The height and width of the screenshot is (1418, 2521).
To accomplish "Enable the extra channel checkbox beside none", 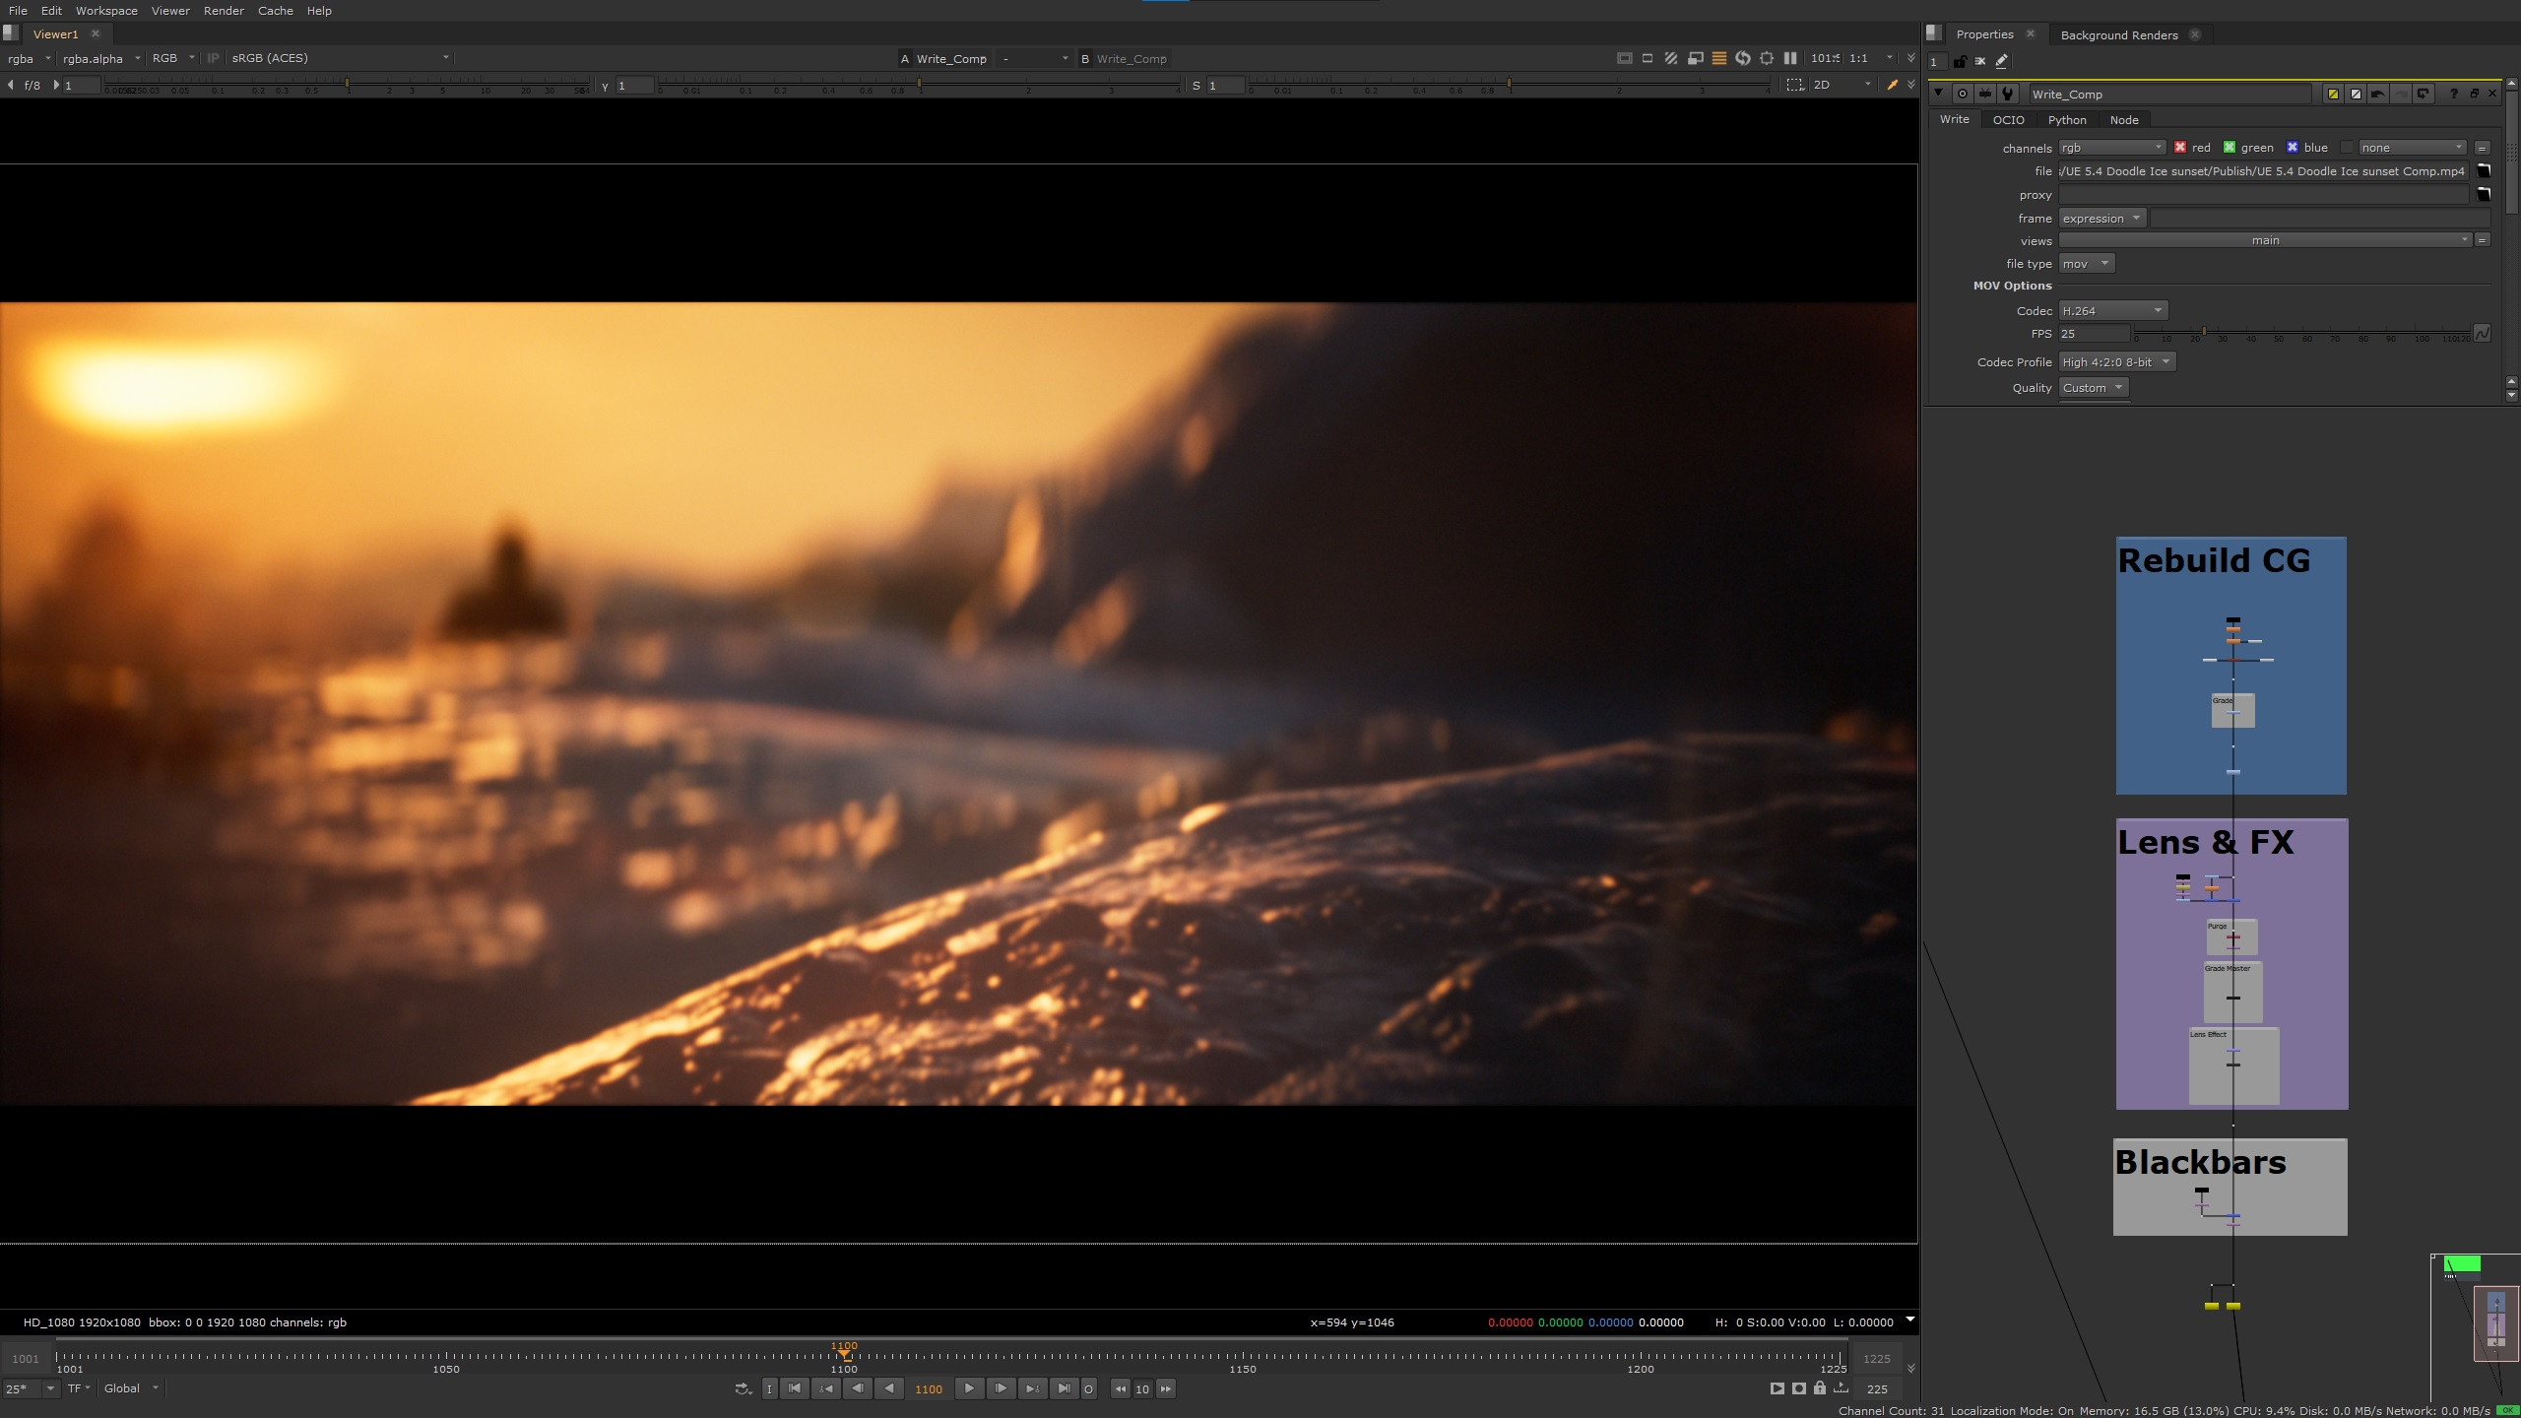I will pyautogui.click(x=2347, y=148).
